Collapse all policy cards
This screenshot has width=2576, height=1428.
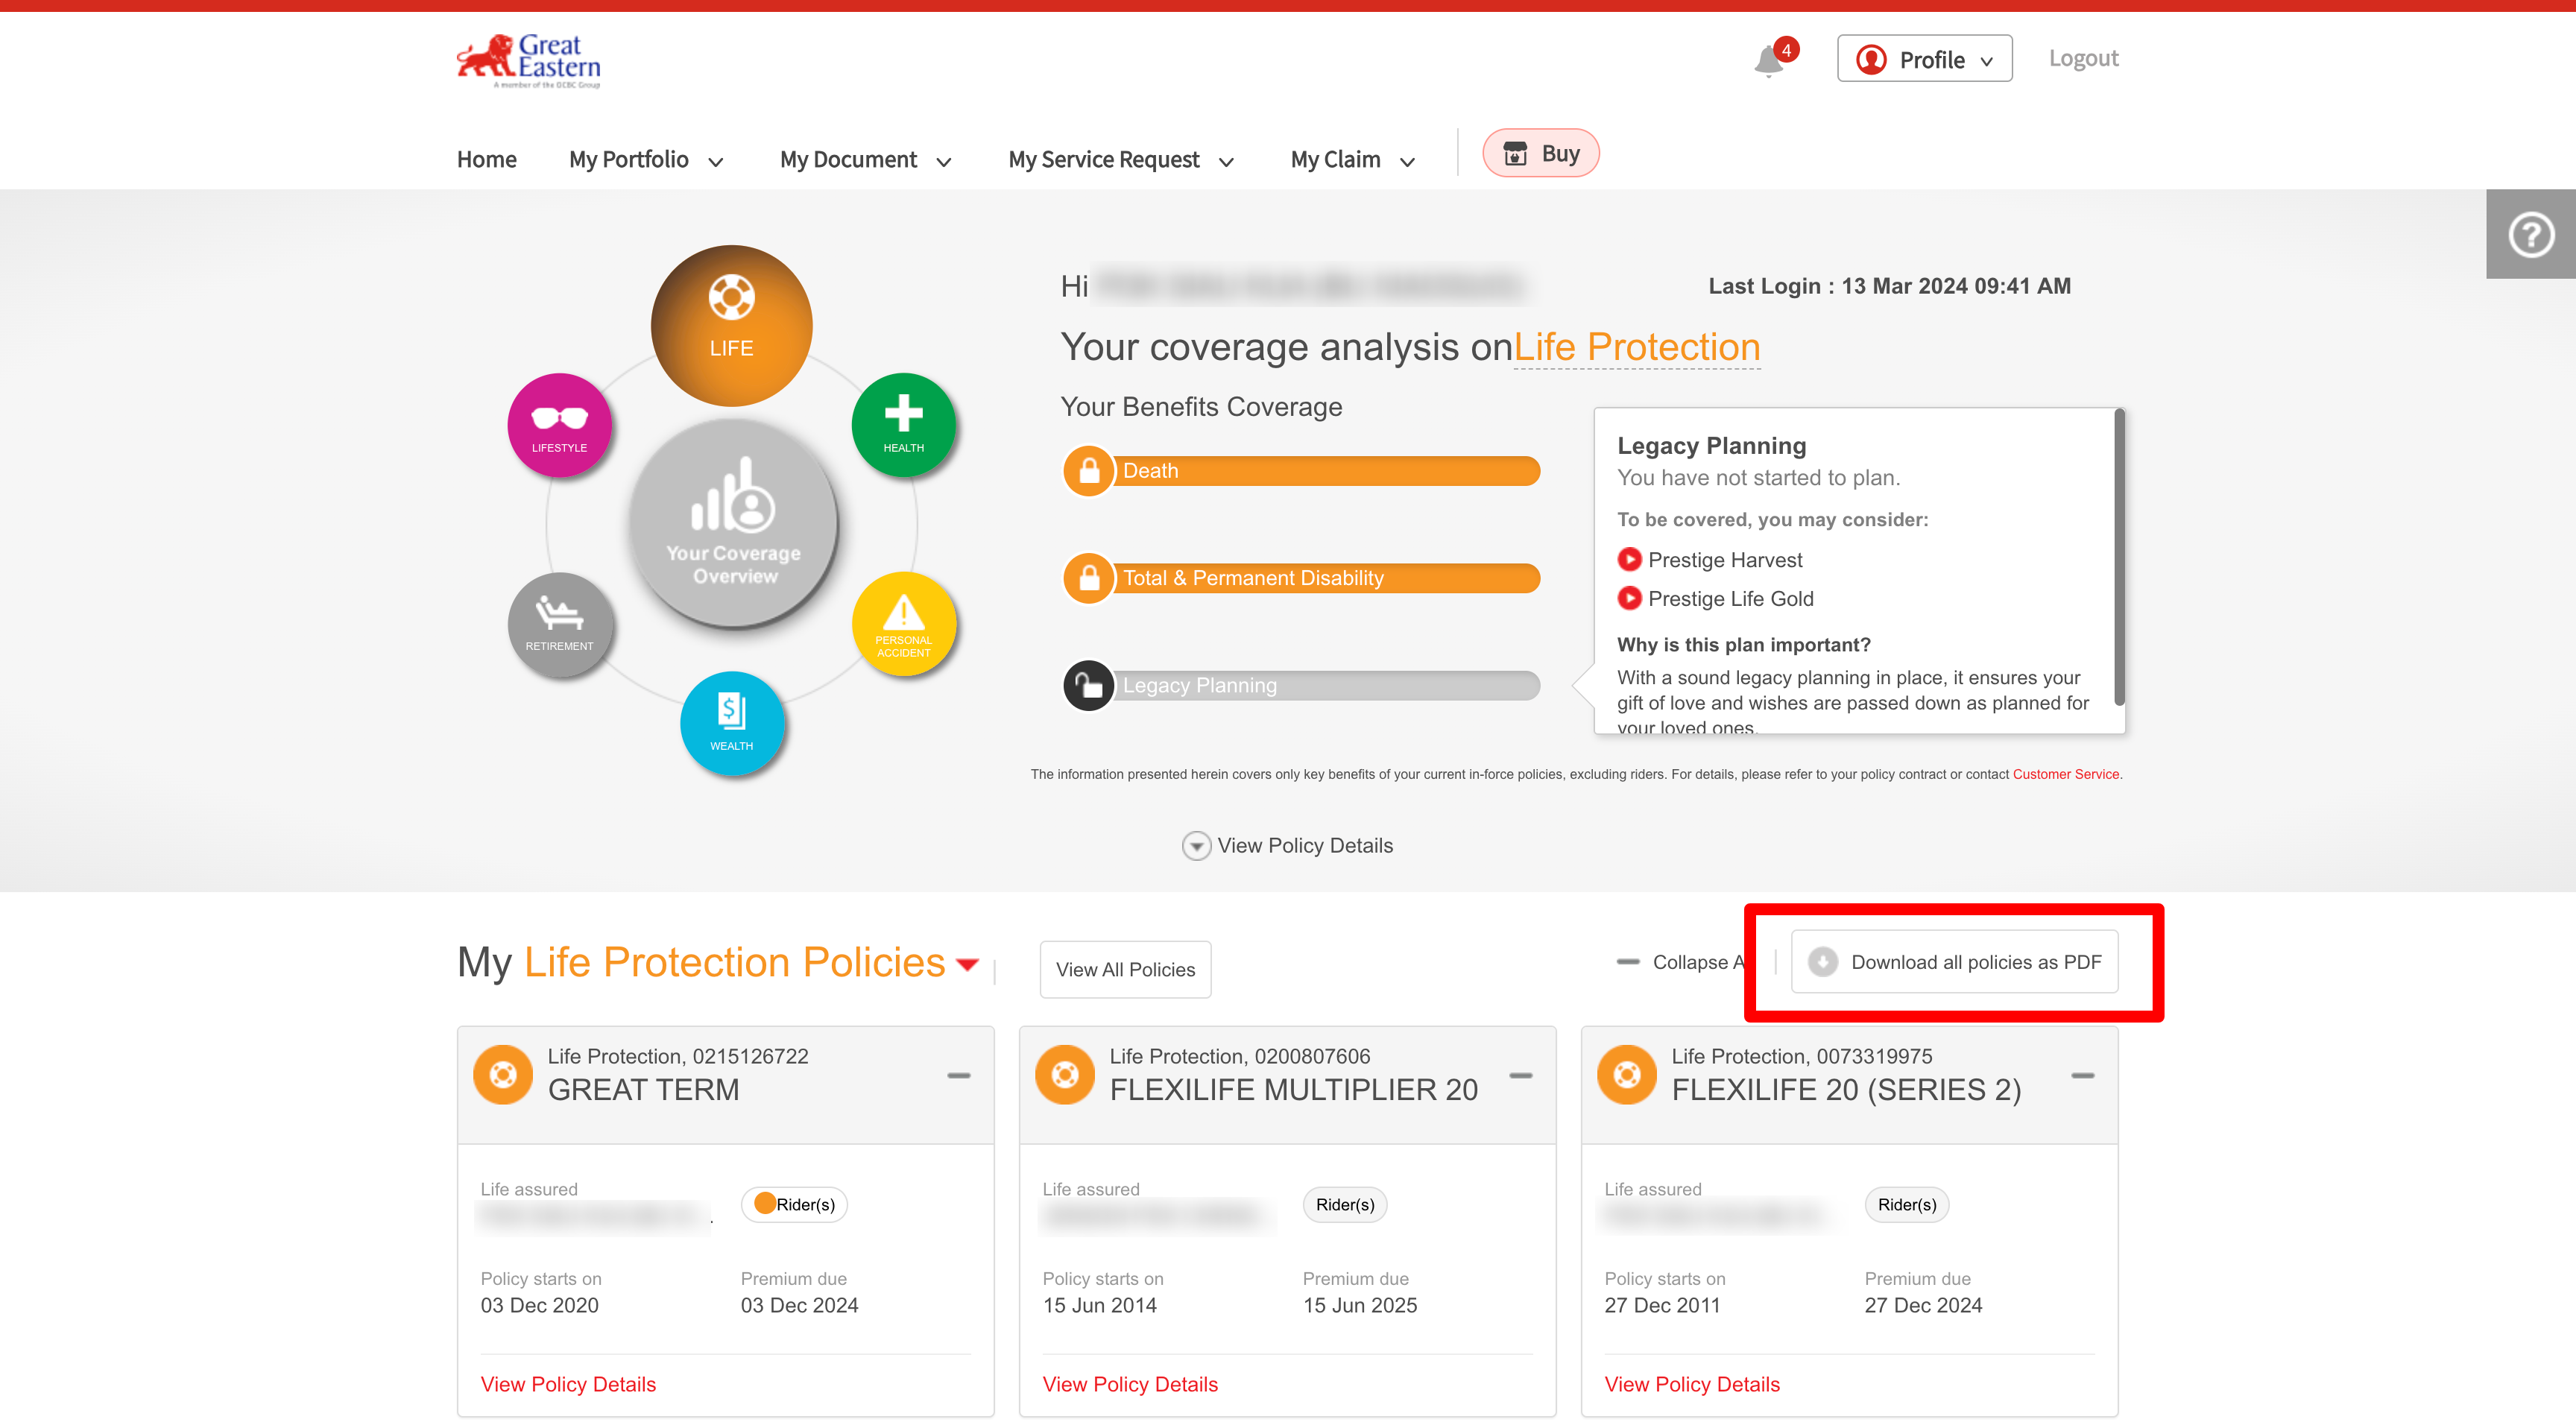click(x=1681, y=962)
